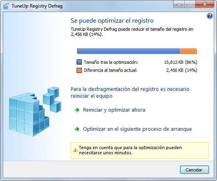Viewport: 217px width, 181px height.
Task: Click the Tenga en cuenta warning message text
Action: pos(130,150)
